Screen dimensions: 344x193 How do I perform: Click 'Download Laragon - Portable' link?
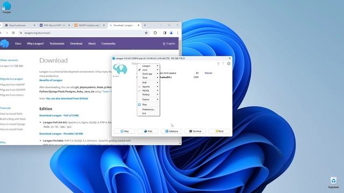tap(61, 133)
